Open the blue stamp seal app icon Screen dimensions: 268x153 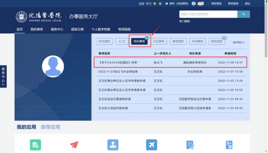pyautogui.click(x=113, y=145)
